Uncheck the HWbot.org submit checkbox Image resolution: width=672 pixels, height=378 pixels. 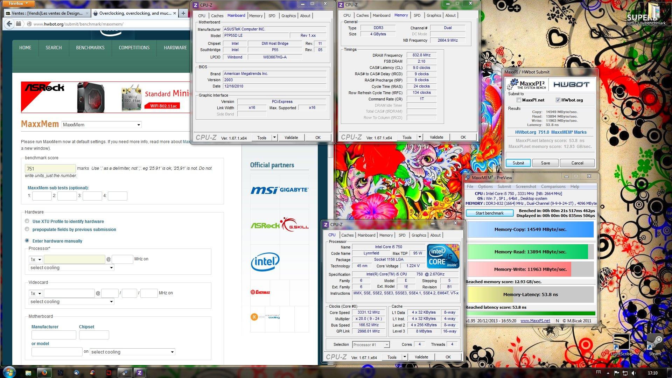pos(558,100)
